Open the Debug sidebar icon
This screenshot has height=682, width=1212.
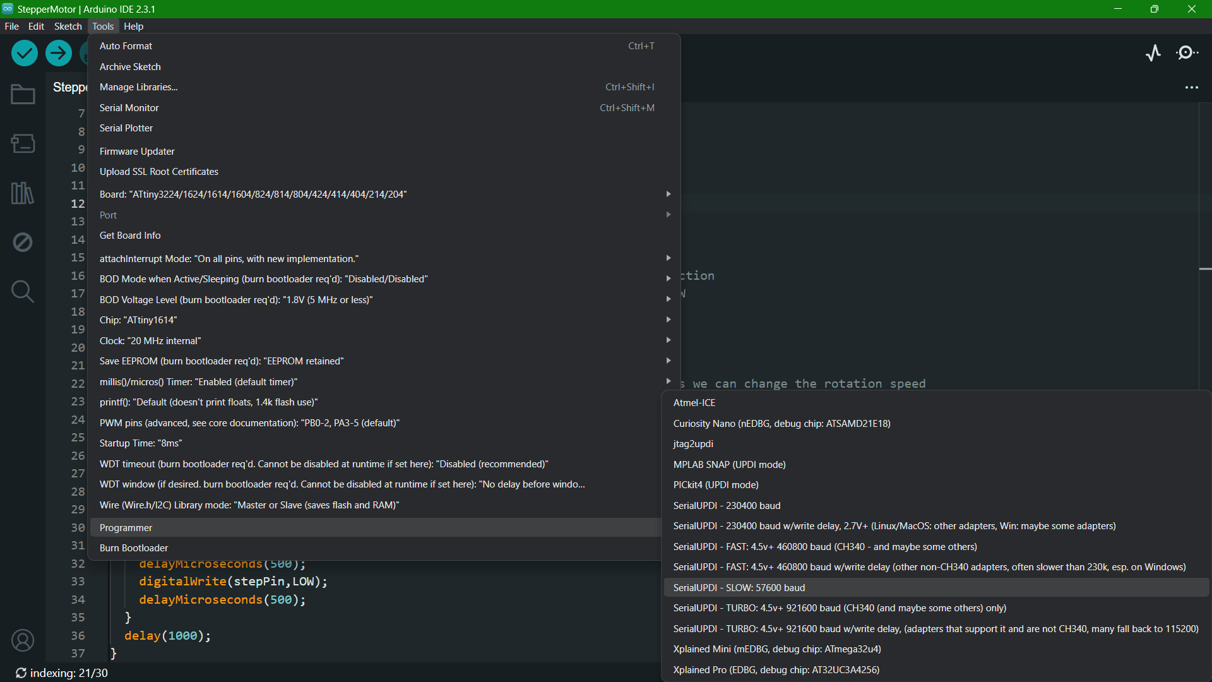pyautogui.click(x=23, y=242)
